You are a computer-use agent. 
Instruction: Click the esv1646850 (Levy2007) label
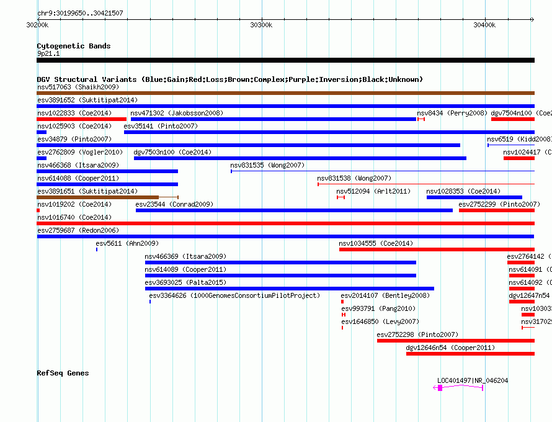click(380, 321)
